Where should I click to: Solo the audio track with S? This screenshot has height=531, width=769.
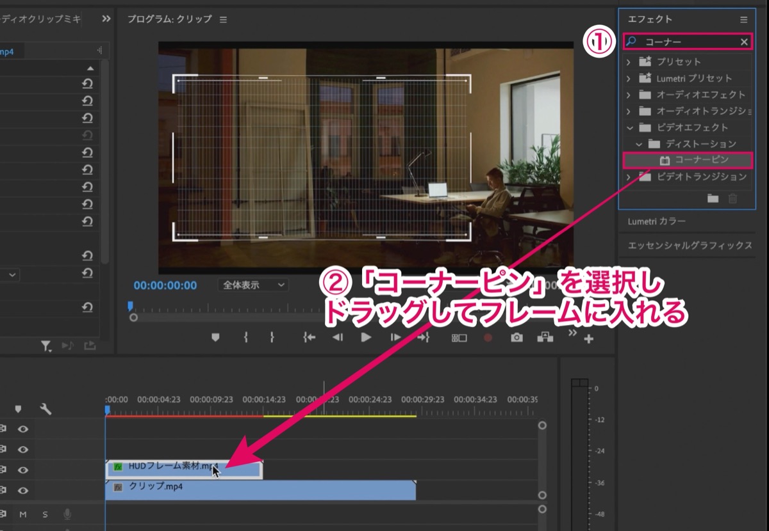point(45,514)
